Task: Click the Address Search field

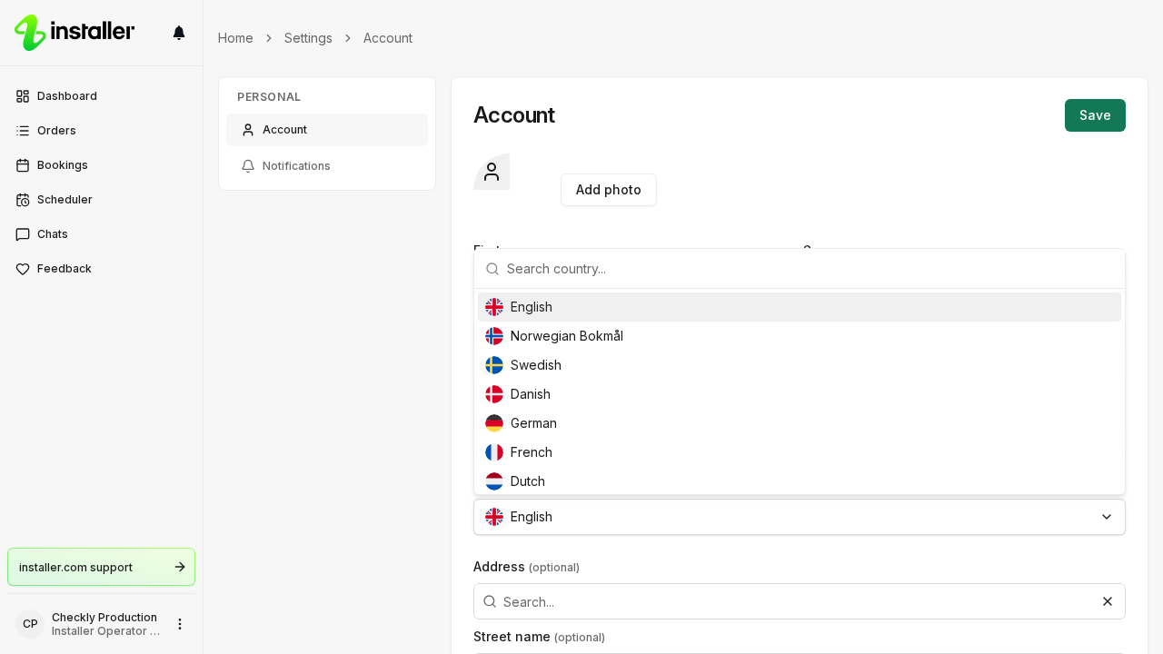Action: (x=800, y=601)
